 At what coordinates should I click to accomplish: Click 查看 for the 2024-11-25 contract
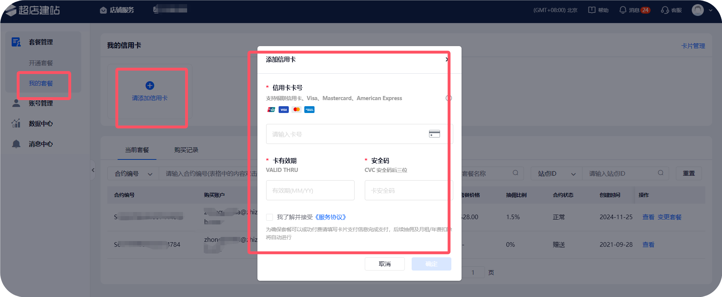648,217
